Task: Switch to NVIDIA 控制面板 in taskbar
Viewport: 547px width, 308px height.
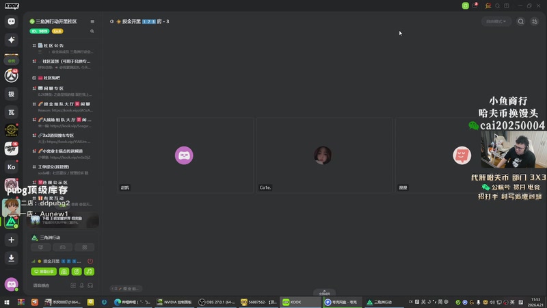Action: 174,303
